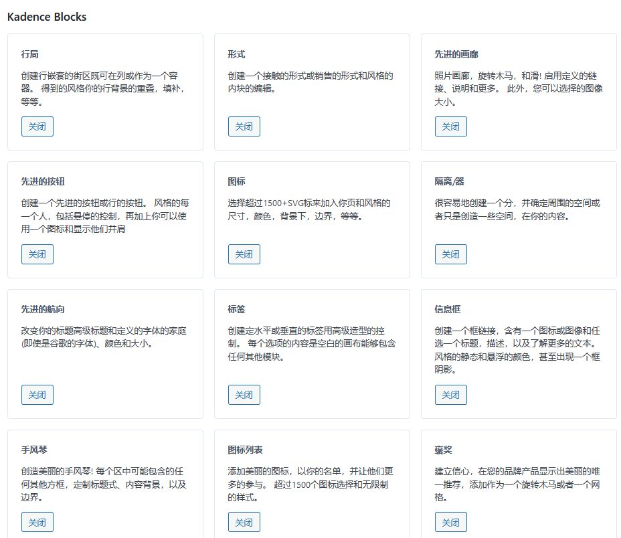Deactivate the 形式 block with 关闭

tap(244, 126)
